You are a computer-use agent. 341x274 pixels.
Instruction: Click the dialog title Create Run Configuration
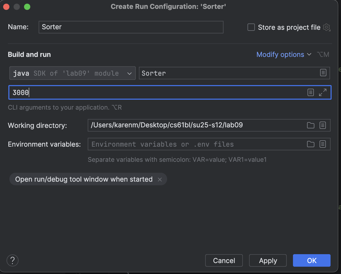(x=168, y=6)
